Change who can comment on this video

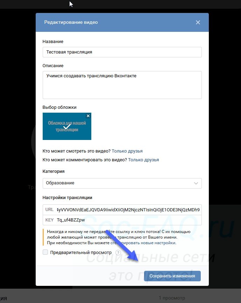tap(143, 160)
